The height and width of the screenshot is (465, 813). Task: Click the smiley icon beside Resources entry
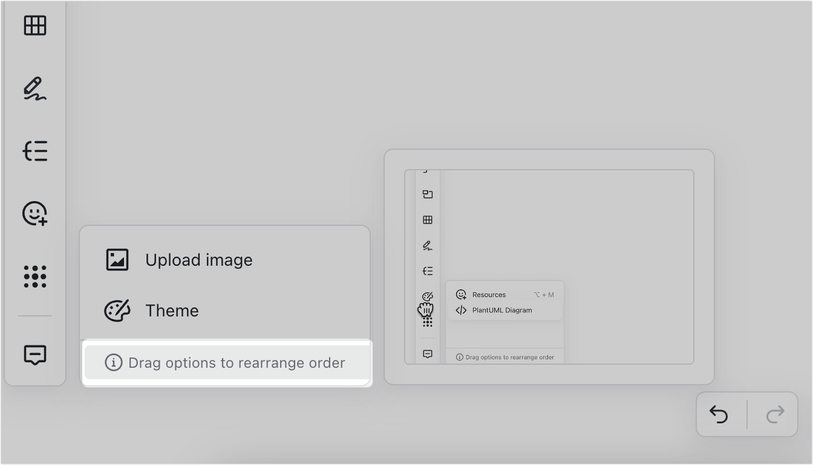pos(460,294)
